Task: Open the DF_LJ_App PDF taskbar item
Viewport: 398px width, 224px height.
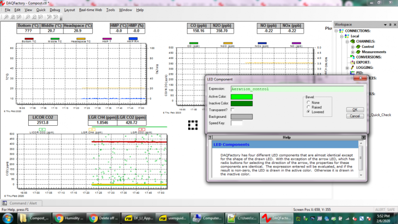Action: pyautogui.click(x=138, y=218)
